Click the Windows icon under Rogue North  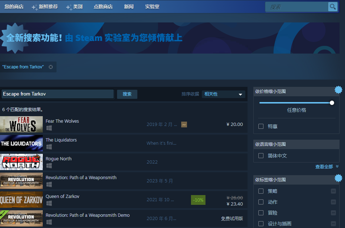[49, 166]
